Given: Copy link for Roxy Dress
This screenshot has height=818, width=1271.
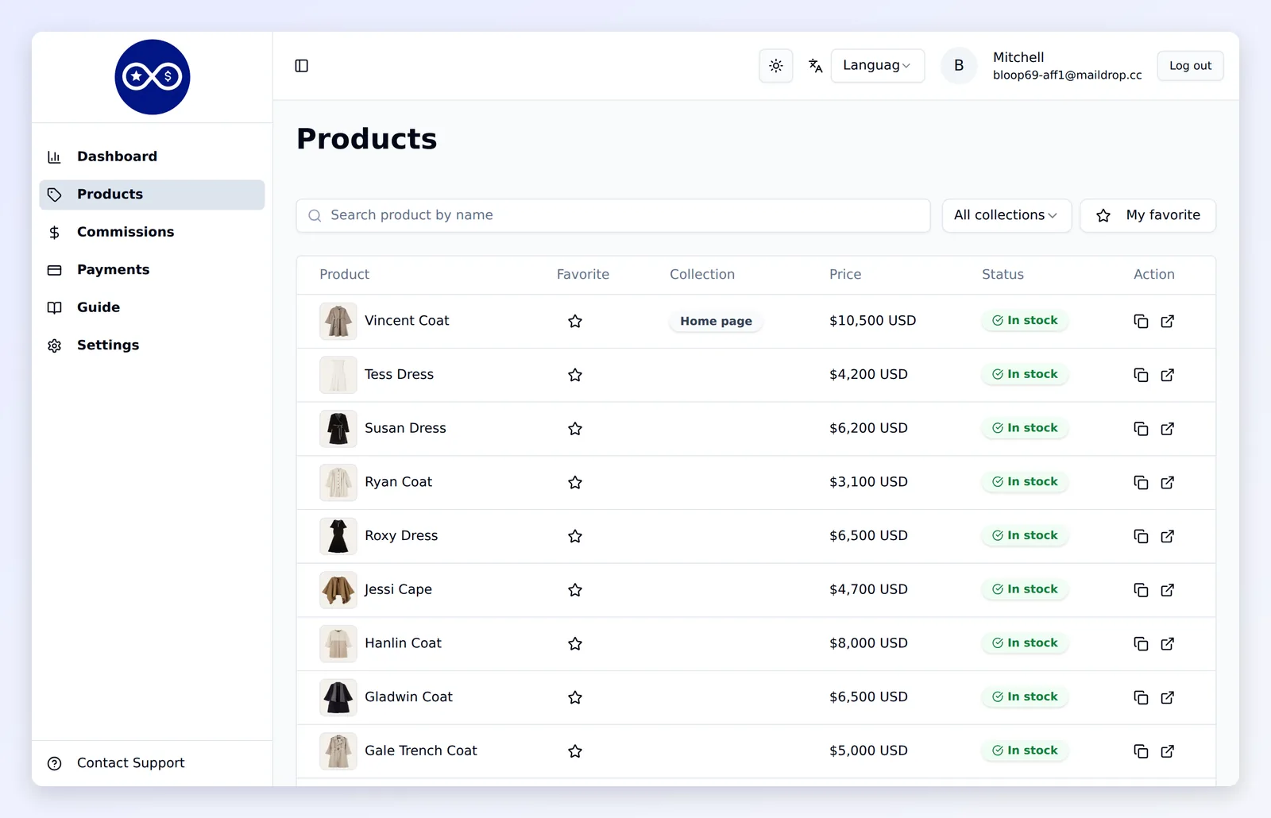Looking at the screenshot, I should click(x=1141, y=536).
